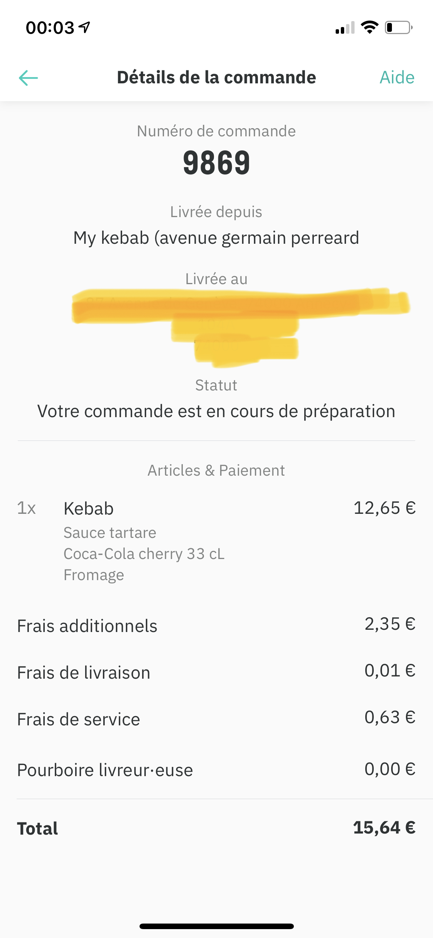
Task: Tap the clock showing 00:03
Action: click(x=50, y=28)
